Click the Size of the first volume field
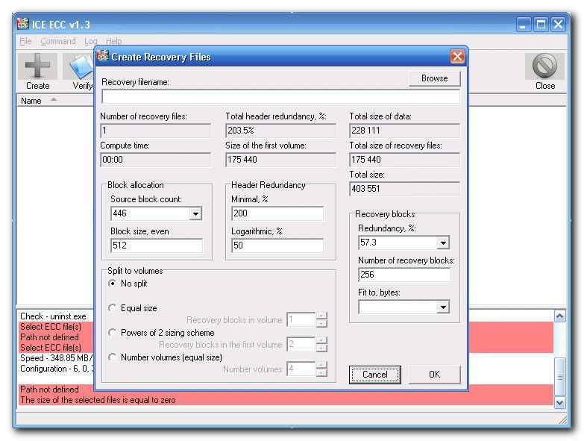Screen dimensions: 584x441 (281, 160)
